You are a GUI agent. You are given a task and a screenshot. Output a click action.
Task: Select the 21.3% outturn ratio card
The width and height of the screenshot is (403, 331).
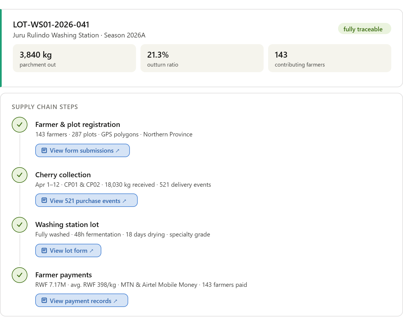(202, 58)
